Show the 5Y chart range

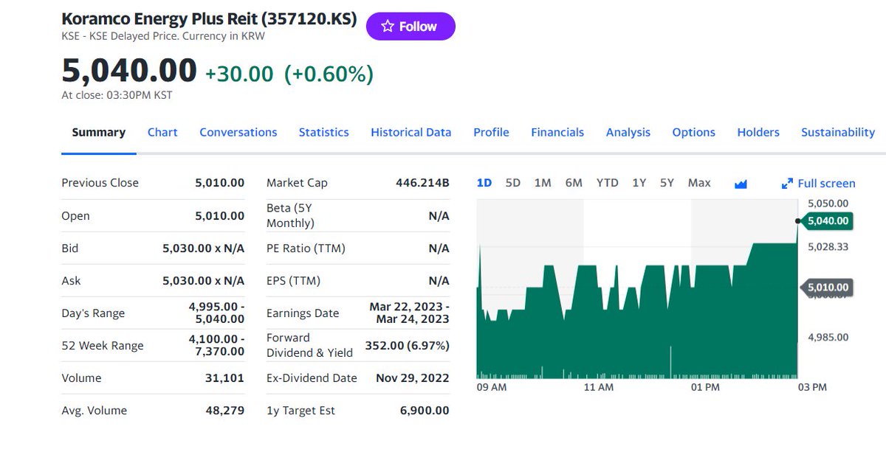[x=667, y=183]
